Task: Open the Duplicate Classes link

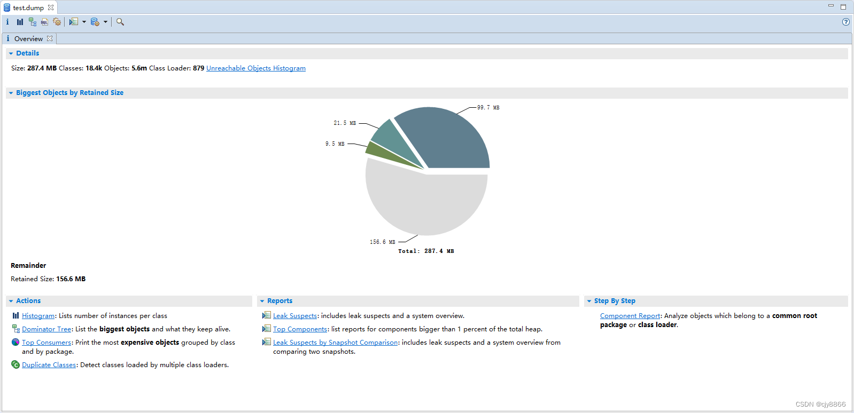Action: pos(49,365)
